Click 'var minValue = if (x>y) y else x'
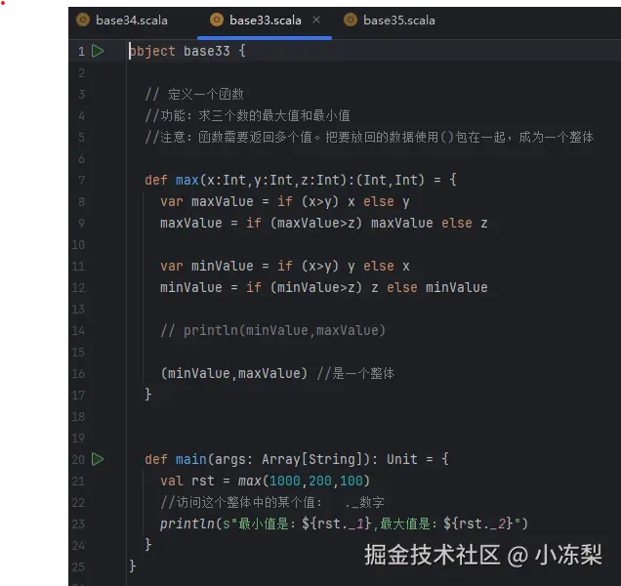This screenshot has height=586, width=621. click(285, 266)
